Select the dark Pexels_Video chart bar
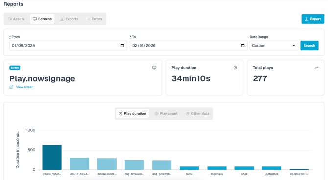Image resolution: width=328 pixels, height=180 pixels. [x=52, y=157]
